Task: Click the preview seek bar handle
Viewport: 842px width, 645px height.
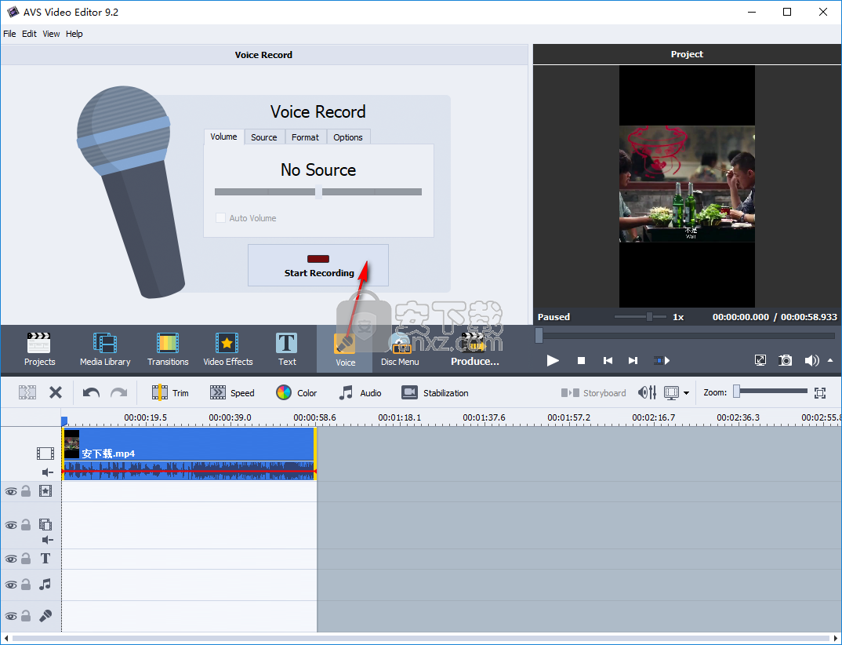Action: [539, 336]
